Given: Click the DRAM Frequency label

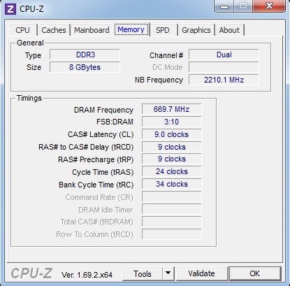Looking at the screenshot, I should pos(103,110).
